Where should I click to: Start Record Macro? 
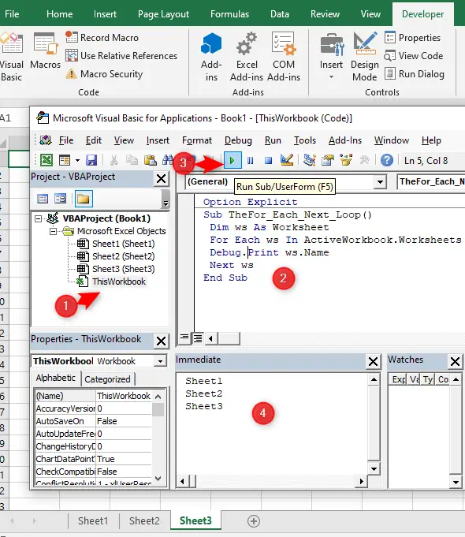pyautogui.click(x=102, y=37)
